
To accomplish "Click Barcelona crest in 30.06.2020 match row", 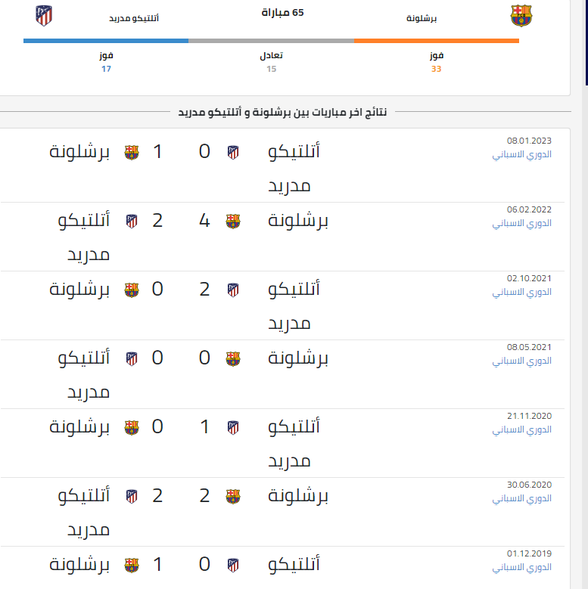I will click(x=233, y=497).
